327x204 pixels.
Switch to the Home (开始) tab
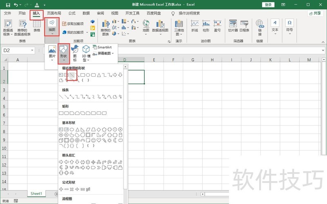click(22, 13)
